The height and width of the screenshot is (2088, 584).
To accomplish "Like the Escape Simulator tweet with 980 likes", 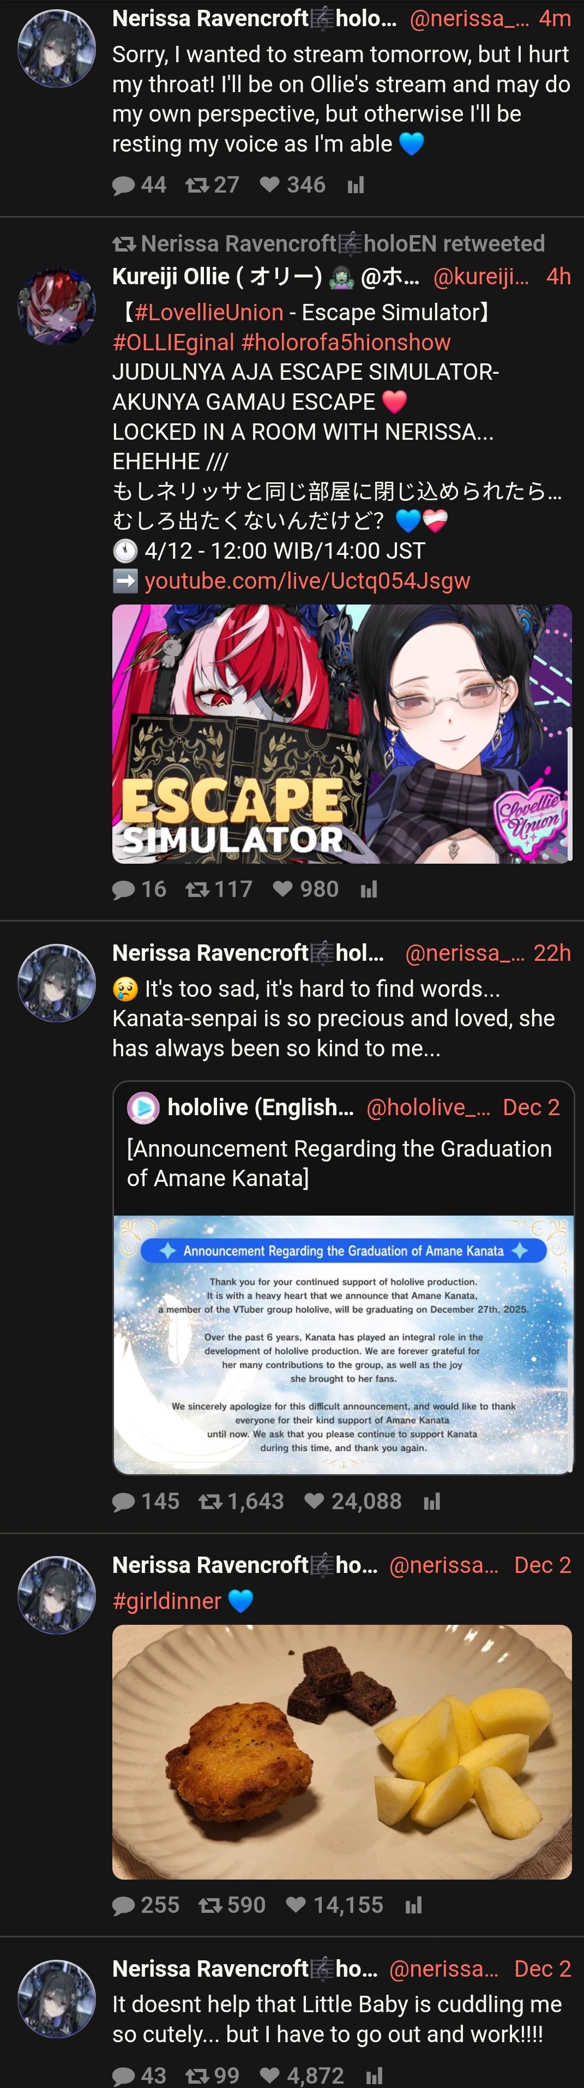I will coord(305,889).
